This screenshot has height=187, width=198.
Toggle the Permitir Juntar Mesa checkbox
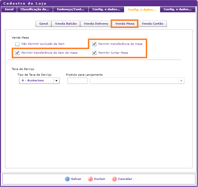(x=94, y=53)
